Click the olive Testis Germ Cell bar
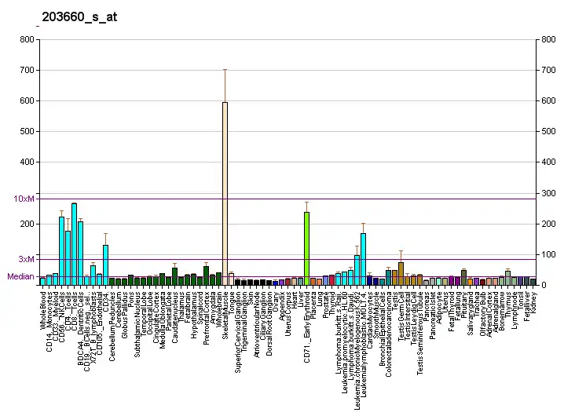Image resolution: width=575 pixels, height=416 pixels. (401, 273)
